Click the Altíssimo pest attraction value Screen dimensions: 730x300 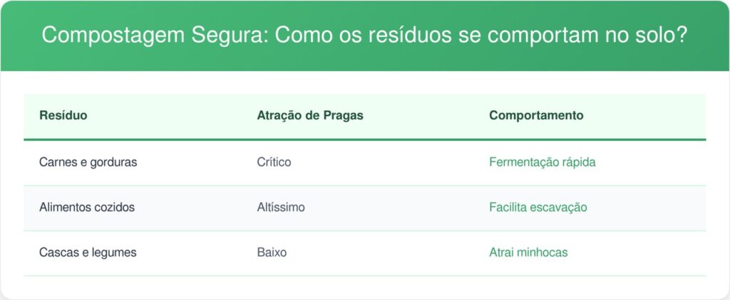(x=281, y=207)
